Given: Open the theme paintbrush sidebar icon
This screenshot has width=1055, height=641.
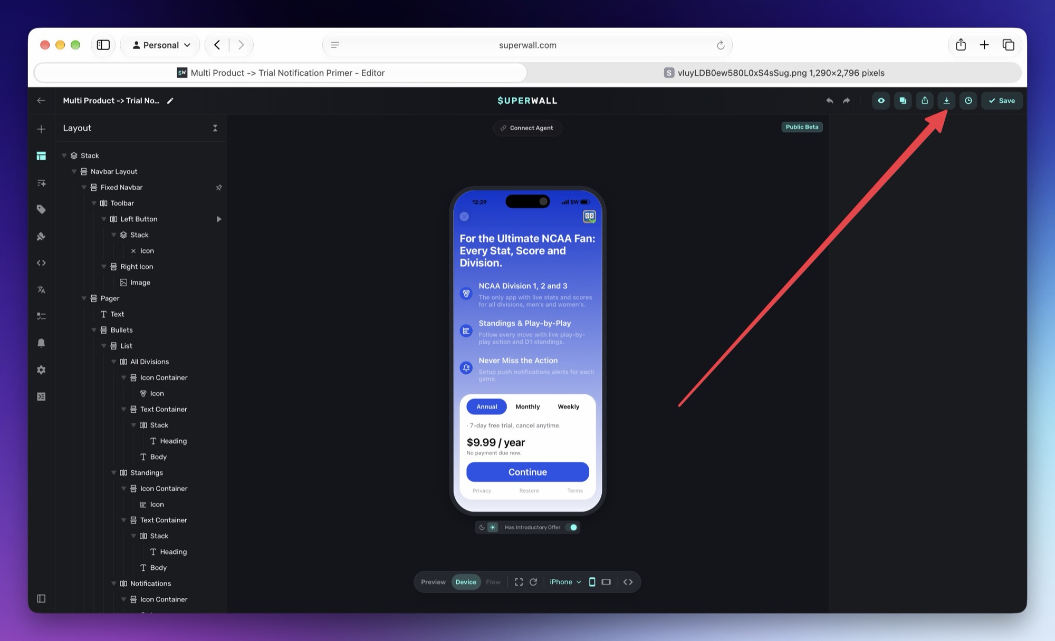Looking at the screenshot, I should (x=41, y=236).
